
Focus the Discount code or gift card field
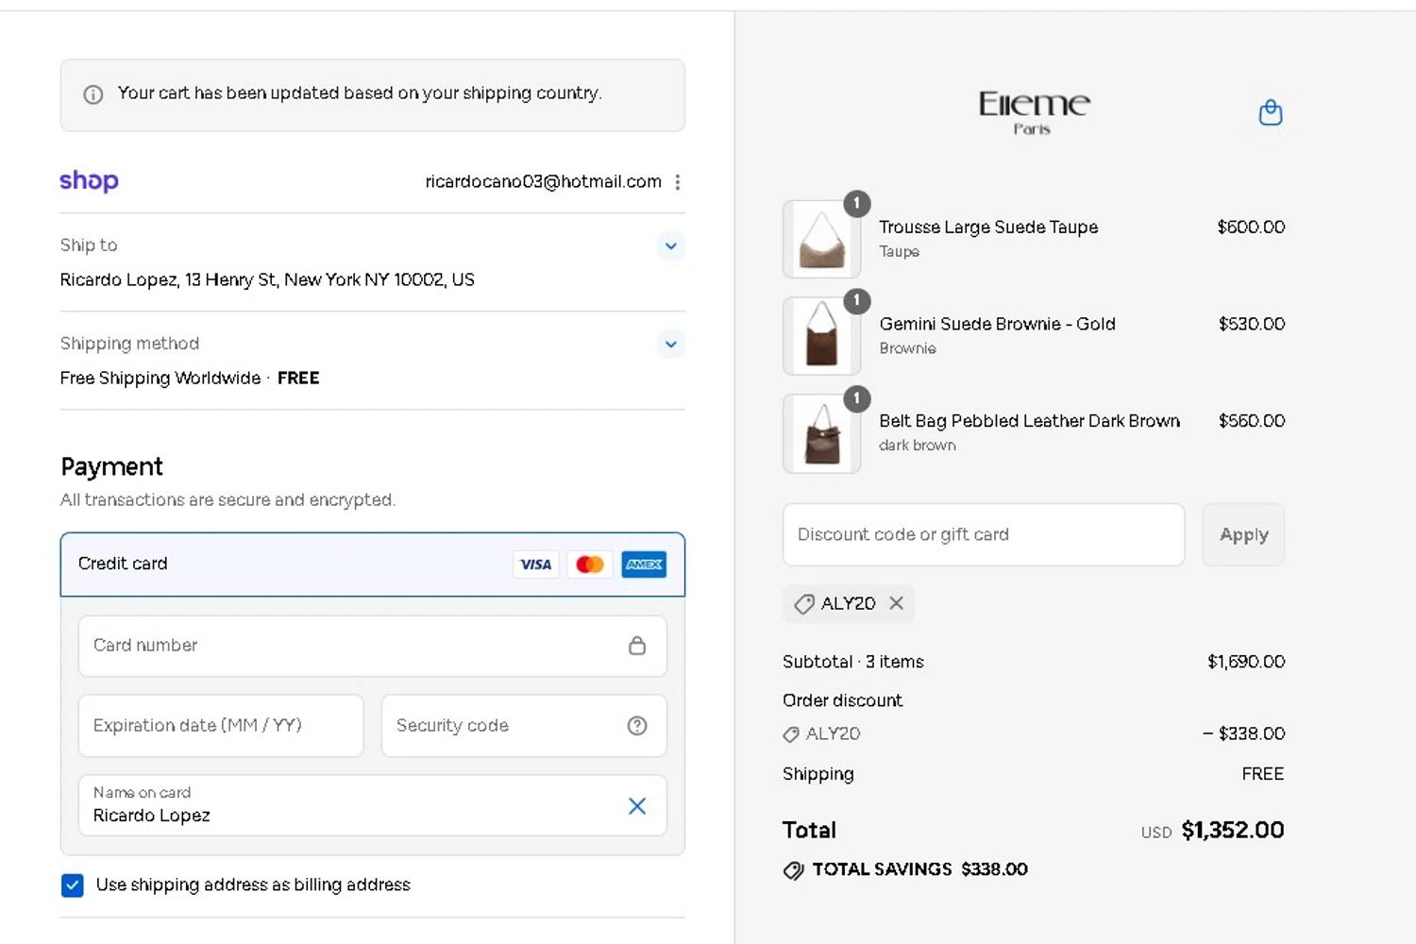(984, 535)
